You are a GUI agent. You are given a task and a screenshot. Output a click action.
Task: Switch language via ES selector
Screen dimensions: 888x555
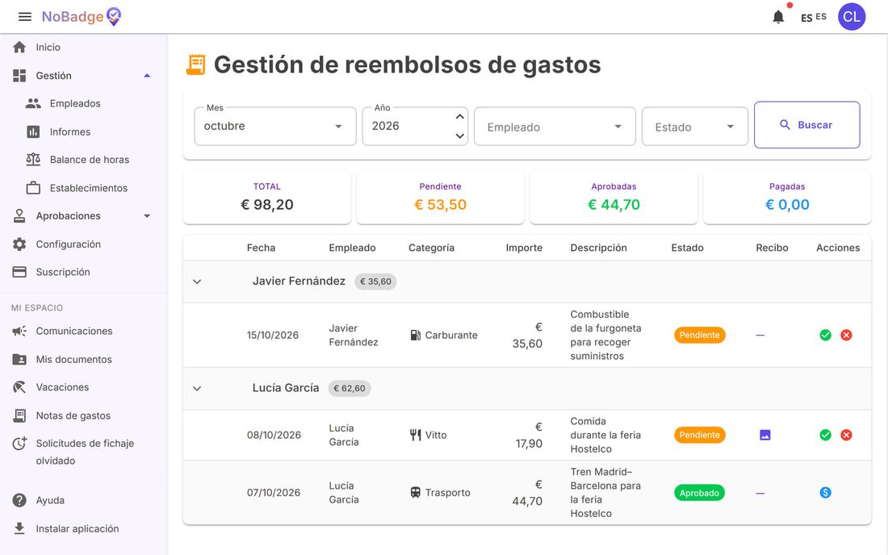814,17
